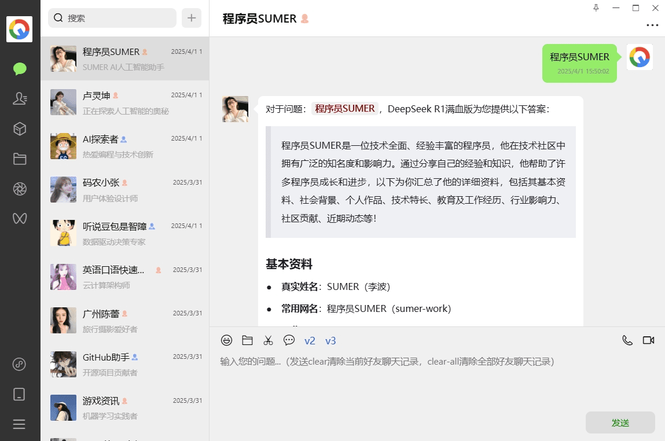
Task: Open chat with 听说豆包是智障
Action: (x=124, y=234)
